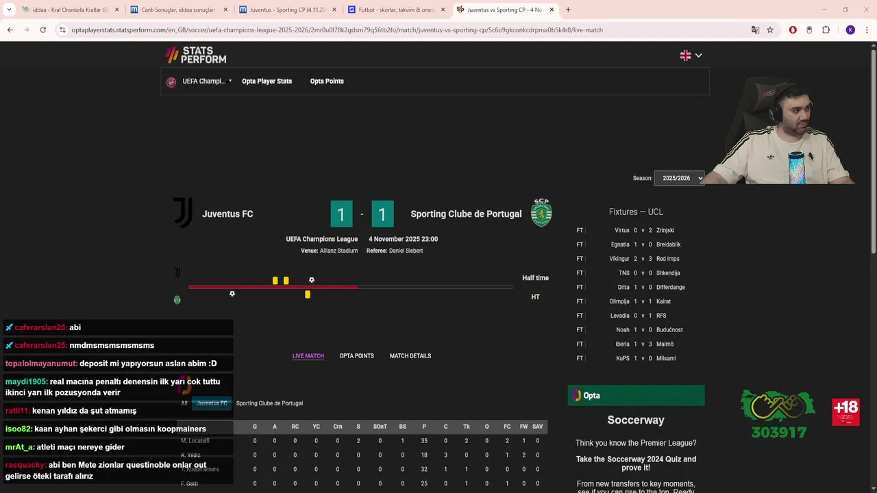Screen dimensions: 877x493
Task: Open the Season 2025/2026 dropdown
Action: click(679, 178)
